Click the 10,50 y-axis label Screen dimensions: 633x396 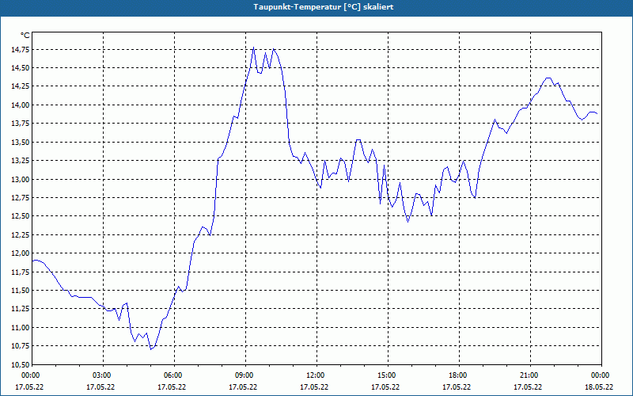click(x=20, y=364)
